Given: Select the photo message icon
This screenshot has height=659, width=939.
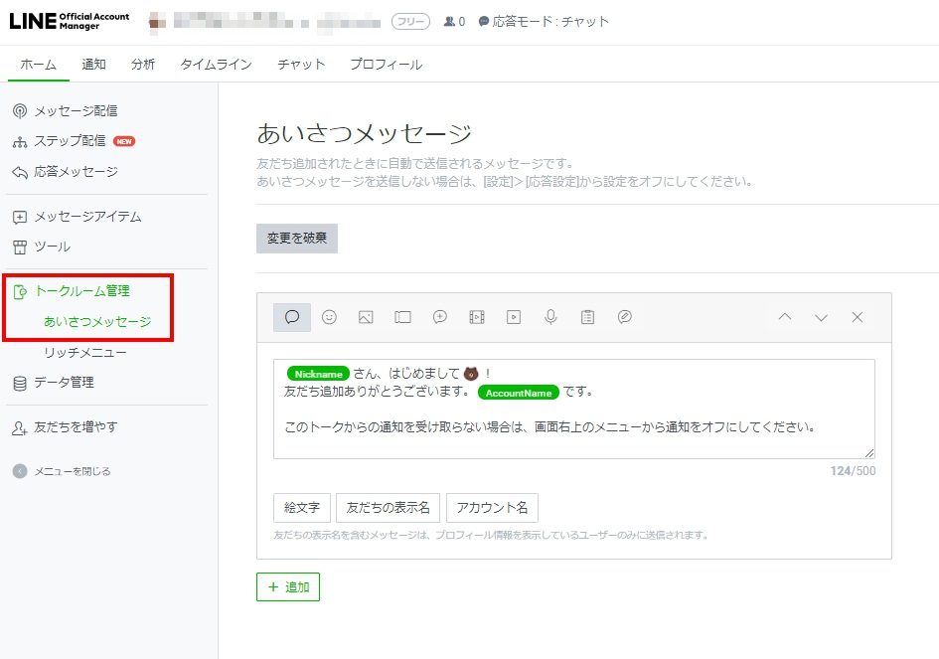Looking at the screenshot, I should pyautogui.click(x=366, y=317).
